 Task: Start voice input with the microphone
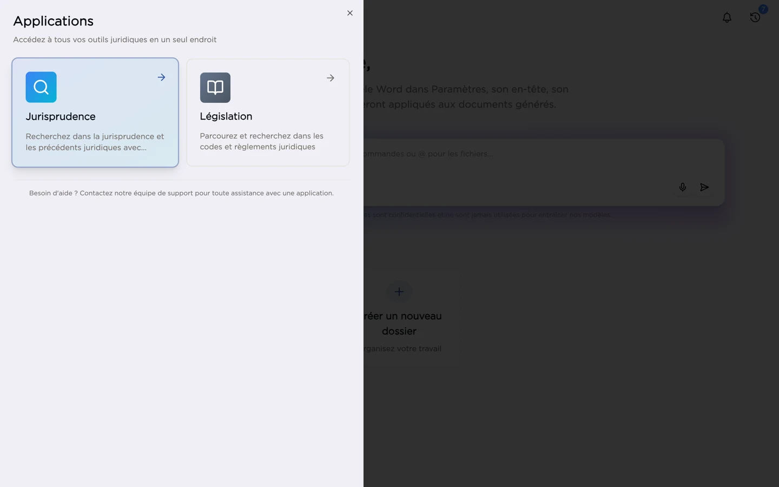click(683, 187)
